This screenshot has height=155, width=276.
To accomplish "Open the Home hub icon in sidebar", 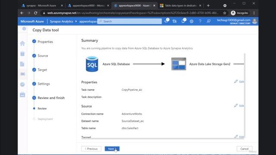I will (22, 43).
